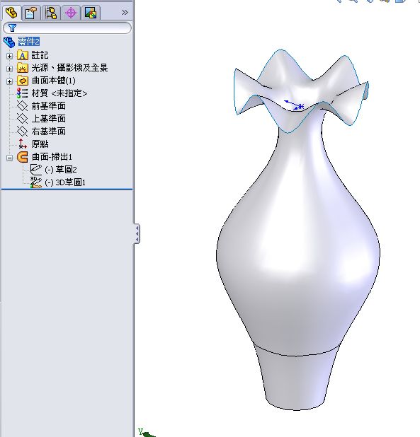Expand the 曲面本體(1) folder
420x437 pixels.
[9, 81]
